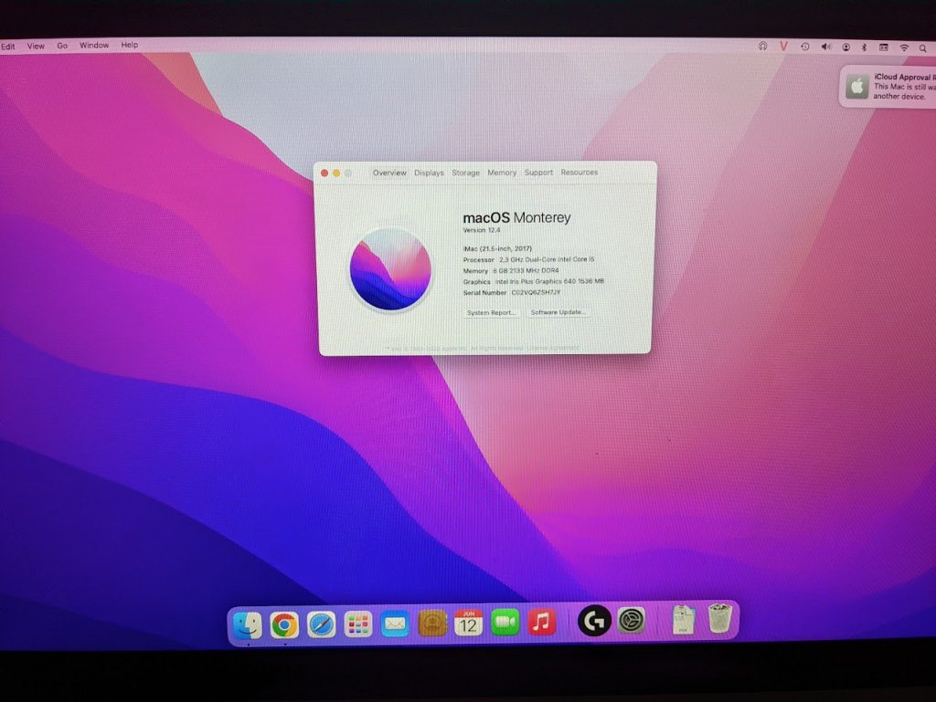
Task: Click the iMac (21.5-inch, 2017) text
Action: [x=497, y=248]
